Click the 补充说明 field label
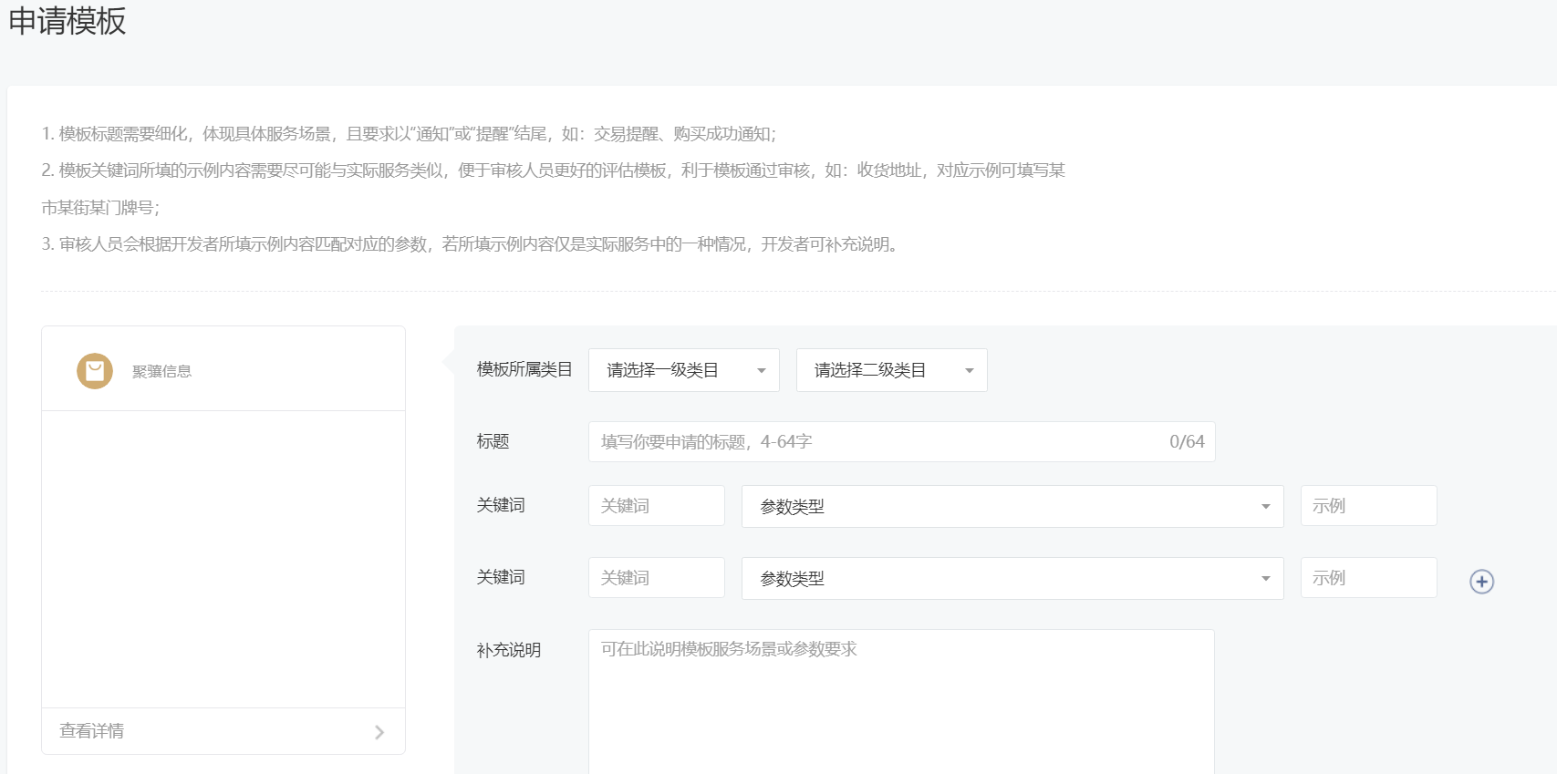 tap(508, 650)
